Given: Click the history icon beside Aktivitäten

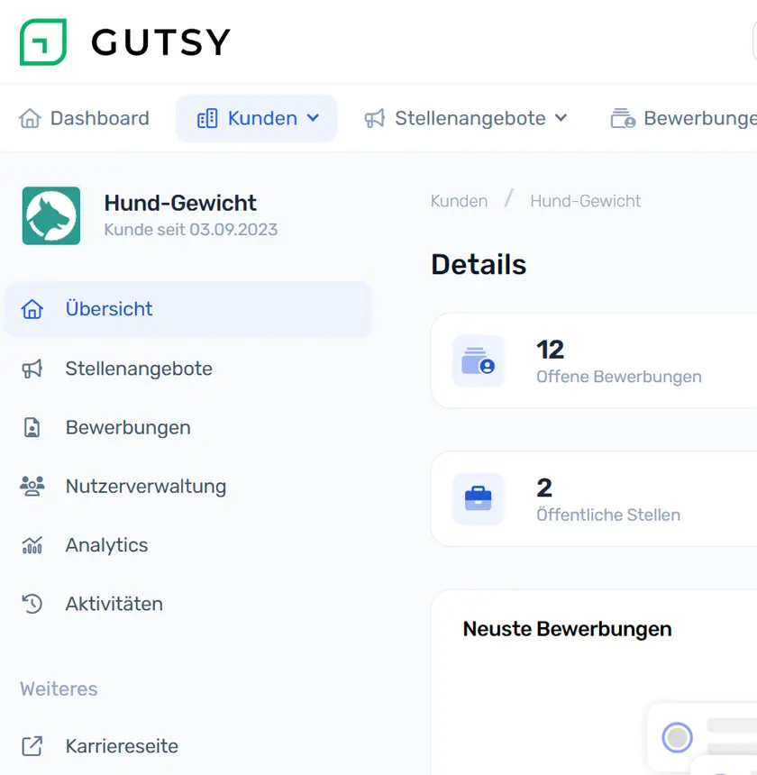Looking at the screenshot, I should tap(33, 604).
